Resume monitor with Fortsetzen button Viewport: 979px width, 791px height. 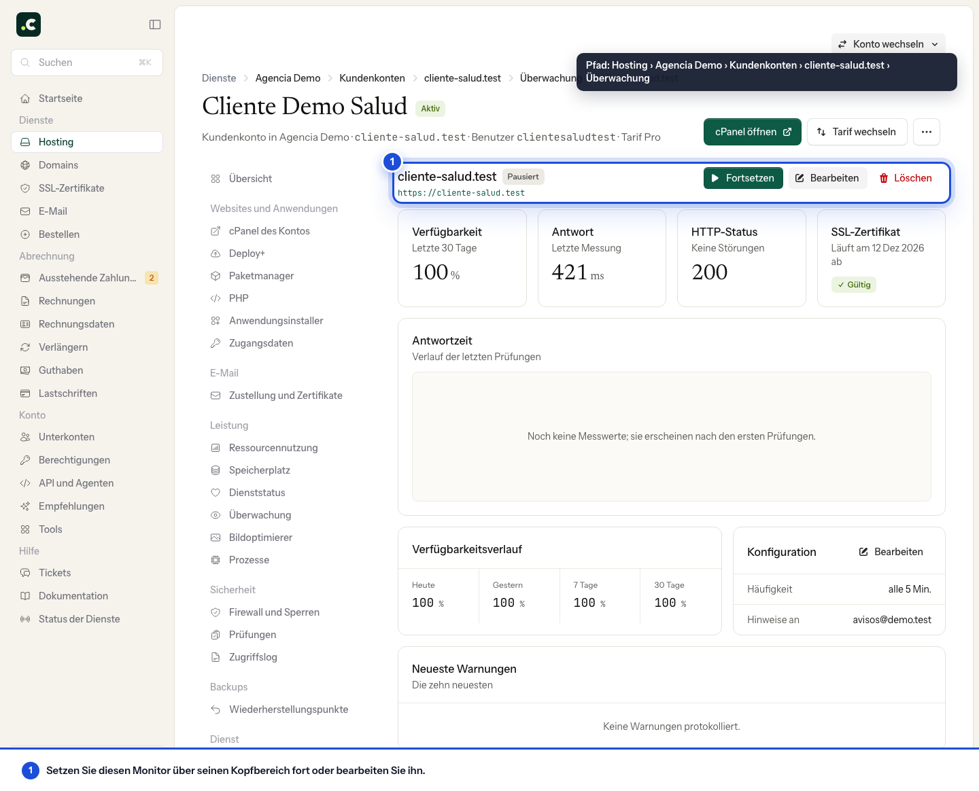click(x=743, y=178)
